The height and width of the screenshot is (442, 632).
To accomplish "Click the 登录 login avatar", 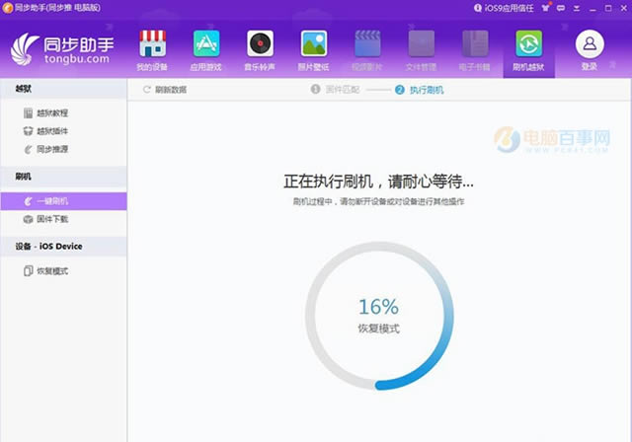I will pos(590,49).
